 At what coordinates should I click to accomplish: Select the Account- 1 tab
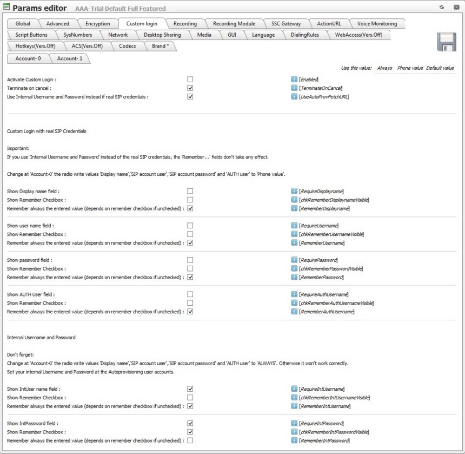tap(70, 58)
